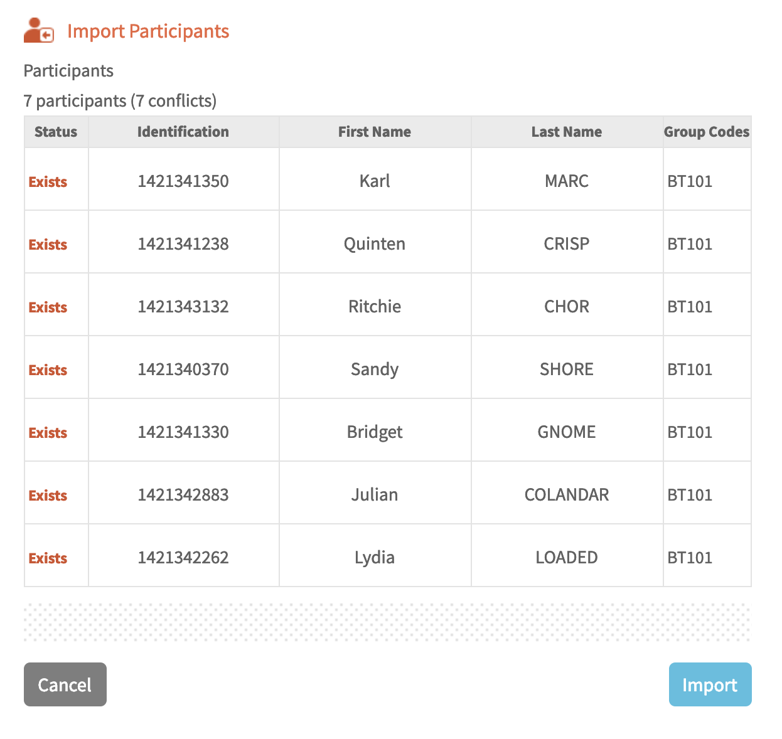Select first name Sandy
782x739 pixels.
375,369
